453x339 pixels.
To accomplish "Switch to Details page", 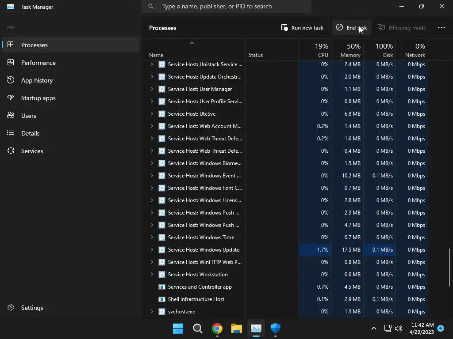I will [x=71, y=133].
